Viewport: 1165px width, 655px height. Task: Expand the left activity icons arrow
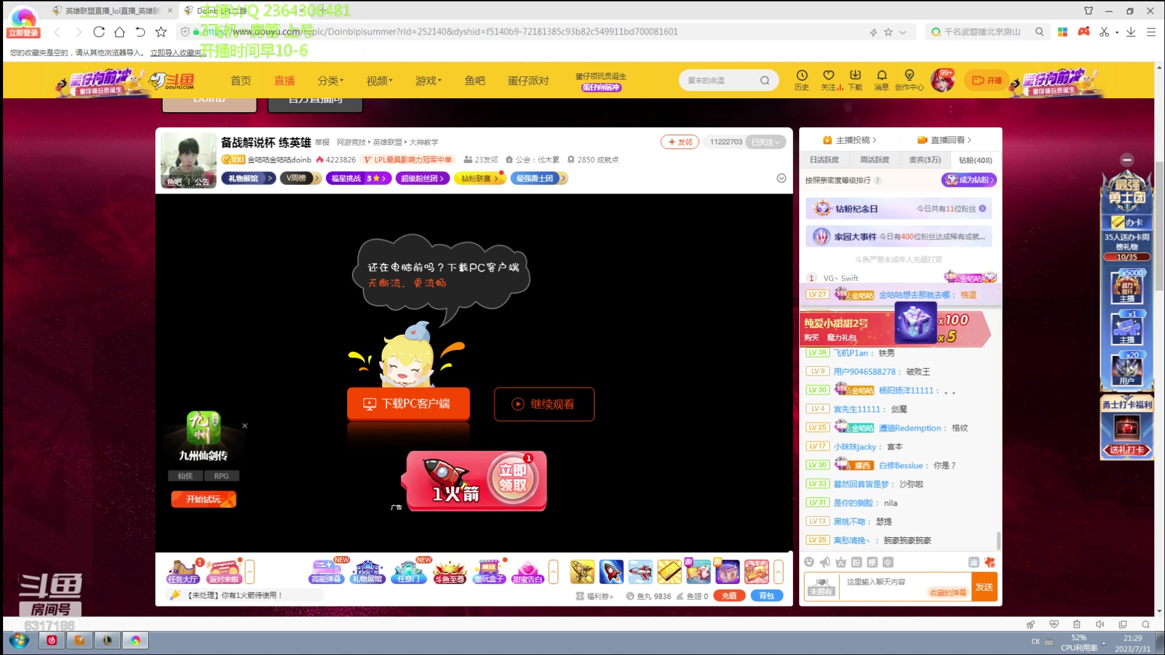coord(249,571)
